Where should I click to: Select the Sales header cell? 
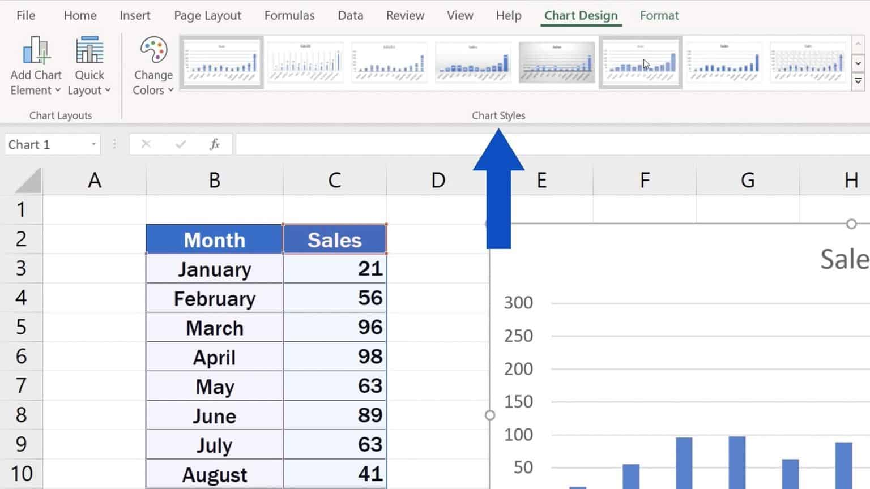pyautogui.click(x=335, y=239)
